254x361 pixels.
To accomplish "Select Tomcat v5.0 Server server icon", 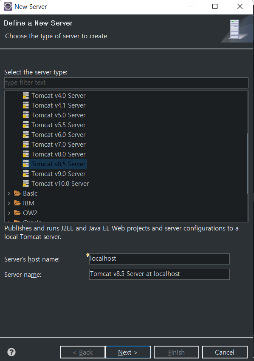I will [x=26, y=115].
